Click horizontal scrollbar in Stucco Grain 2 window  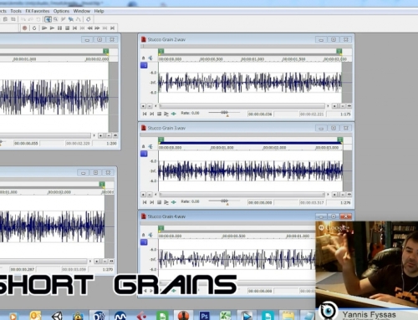(x=242, y=106)
